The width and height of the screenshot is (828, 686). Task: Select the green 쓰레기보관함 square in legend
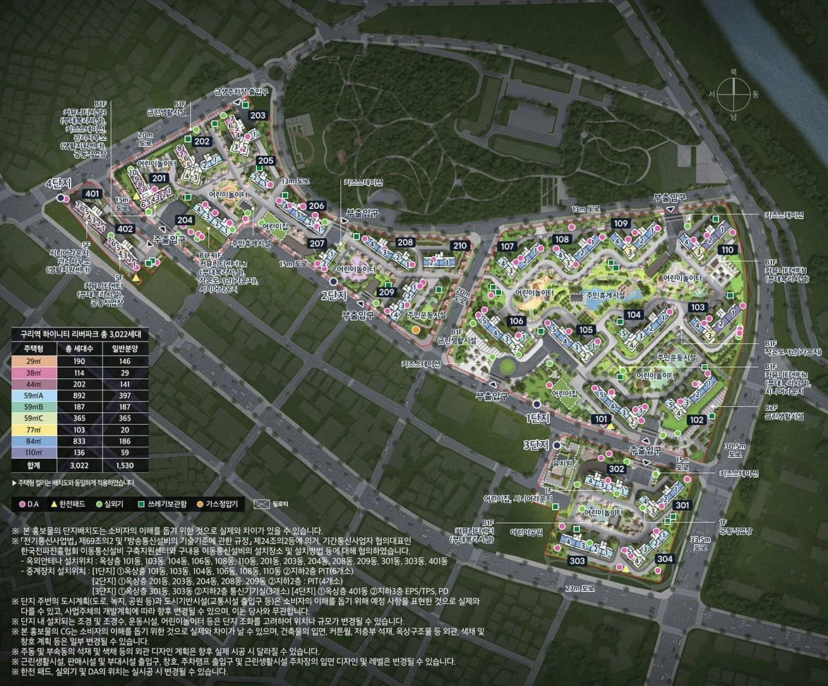point(141,505)
